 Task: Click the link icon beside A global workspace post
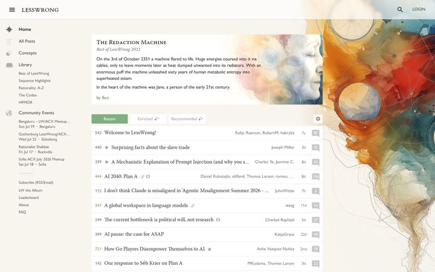pos(193,206)
